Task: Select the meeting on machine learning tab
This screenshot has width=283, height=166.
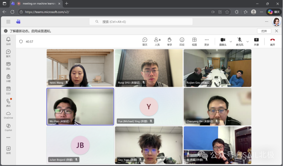Action: tap(36, 3)
